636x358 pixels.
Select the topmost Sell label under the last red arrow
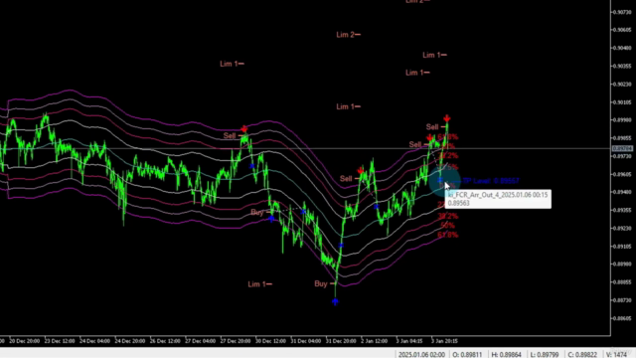[432, 127]
